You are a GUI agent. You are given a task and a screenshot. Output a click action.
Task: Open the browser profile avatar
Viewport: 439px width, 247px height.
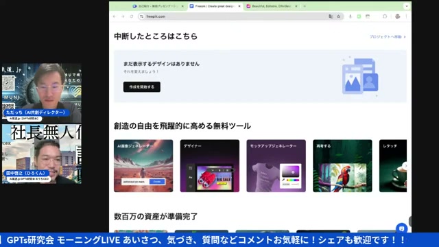point(398,16)
